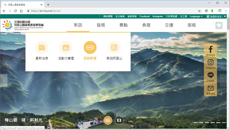The image size is (230, 130).
Task: Open the 景點 menu
Action: 124,25
